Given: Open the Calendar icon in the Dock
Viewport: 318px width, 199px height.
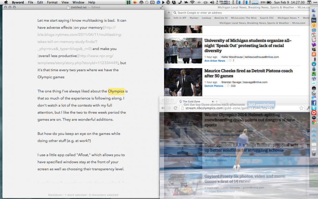Looking at the screenshot, I should [314, 35].
